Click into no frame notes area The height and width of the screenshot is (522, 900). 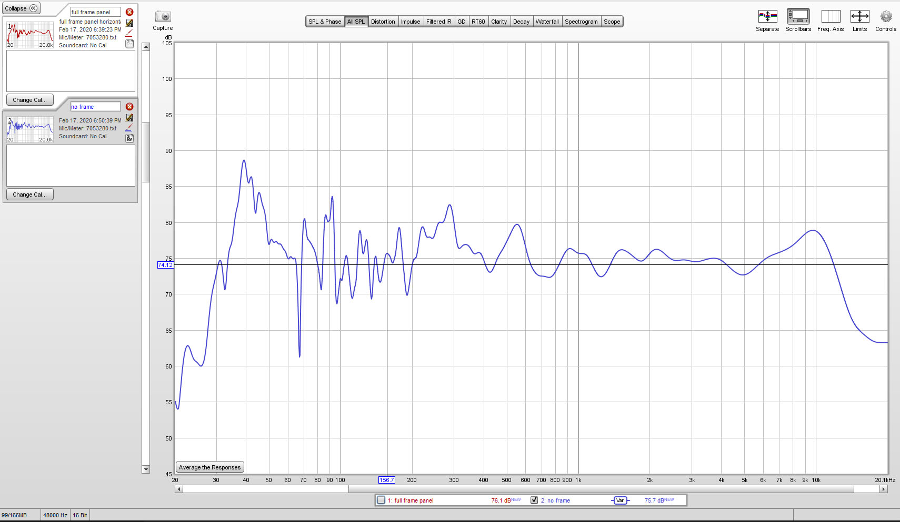pyautogui.click(x=71, y=166)
